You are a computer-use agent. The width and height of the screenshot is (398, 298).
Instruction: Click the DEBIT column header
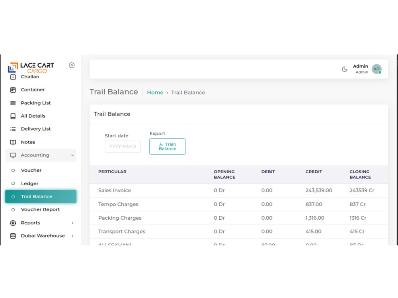coord(268,172)
